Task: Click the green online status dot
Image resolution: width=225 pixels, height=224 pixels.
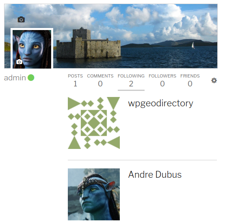Action: click(x=31, y=78)
